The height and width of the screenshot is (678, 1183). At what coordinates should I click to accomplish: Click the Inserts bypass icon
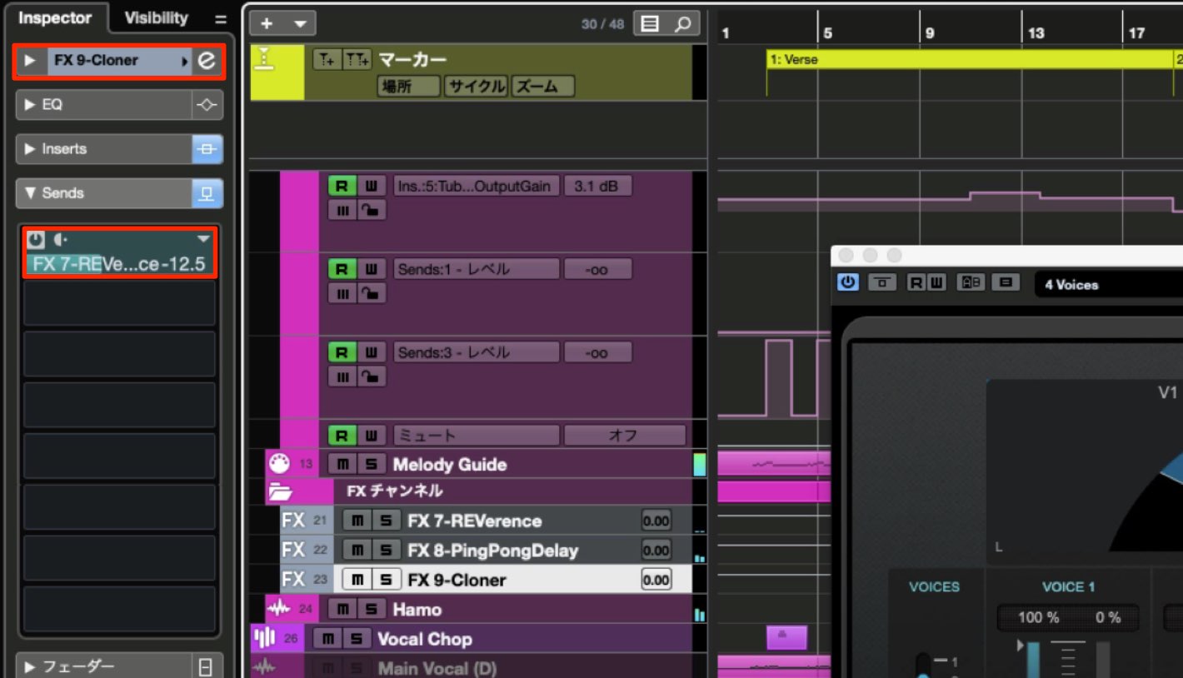pos(207,149)
